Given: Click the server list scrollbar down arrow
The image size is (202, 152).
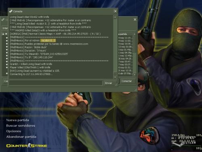Looking at the screenshot, I should click(135, 74).
